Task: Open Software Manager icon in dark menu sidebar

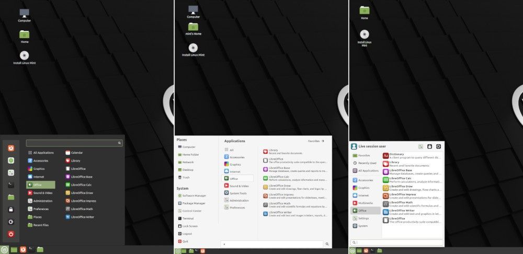Action: tap(11, 160)
